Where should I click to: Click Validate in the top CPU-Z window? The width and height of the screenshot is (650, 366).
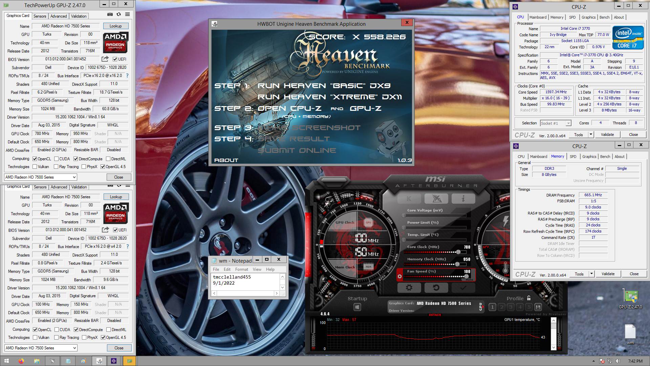607,135
